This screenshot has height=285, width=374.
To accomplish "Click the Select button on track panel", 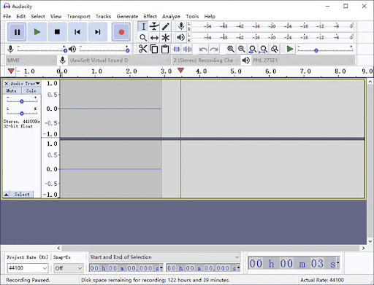I will click(x=22, y=194).
